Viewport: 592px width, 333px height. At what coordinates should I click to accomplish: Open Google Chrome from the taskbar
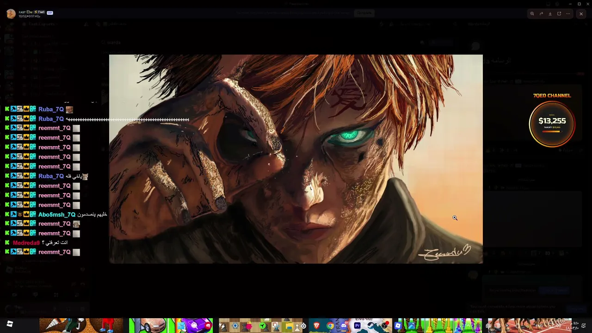pos(330,326)
